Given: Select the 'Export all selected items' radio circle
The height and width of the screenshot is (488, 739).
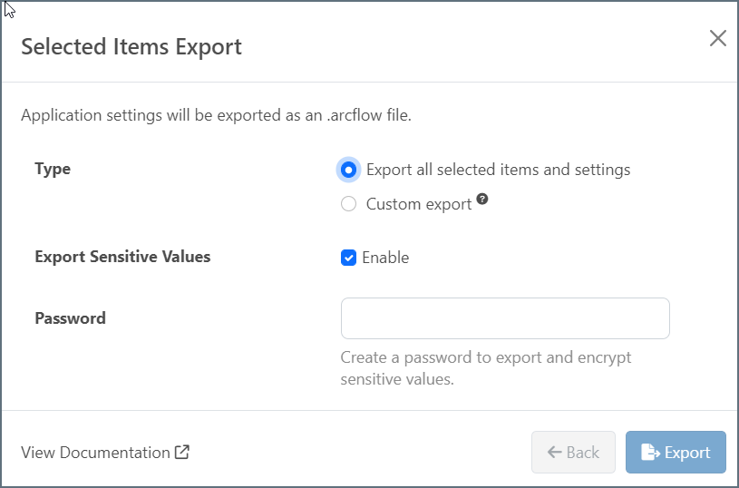Looking at the screenshot, I should (348, 170).
